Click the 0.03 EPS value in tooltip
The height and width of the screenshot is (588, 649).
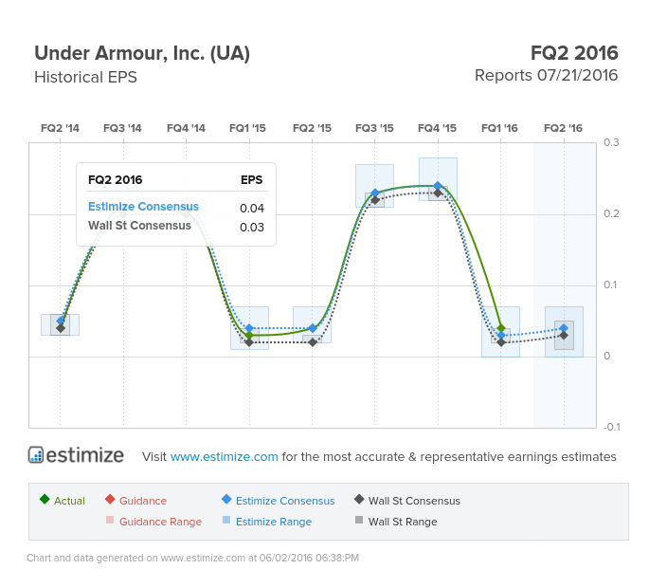(x=252, y=227)
